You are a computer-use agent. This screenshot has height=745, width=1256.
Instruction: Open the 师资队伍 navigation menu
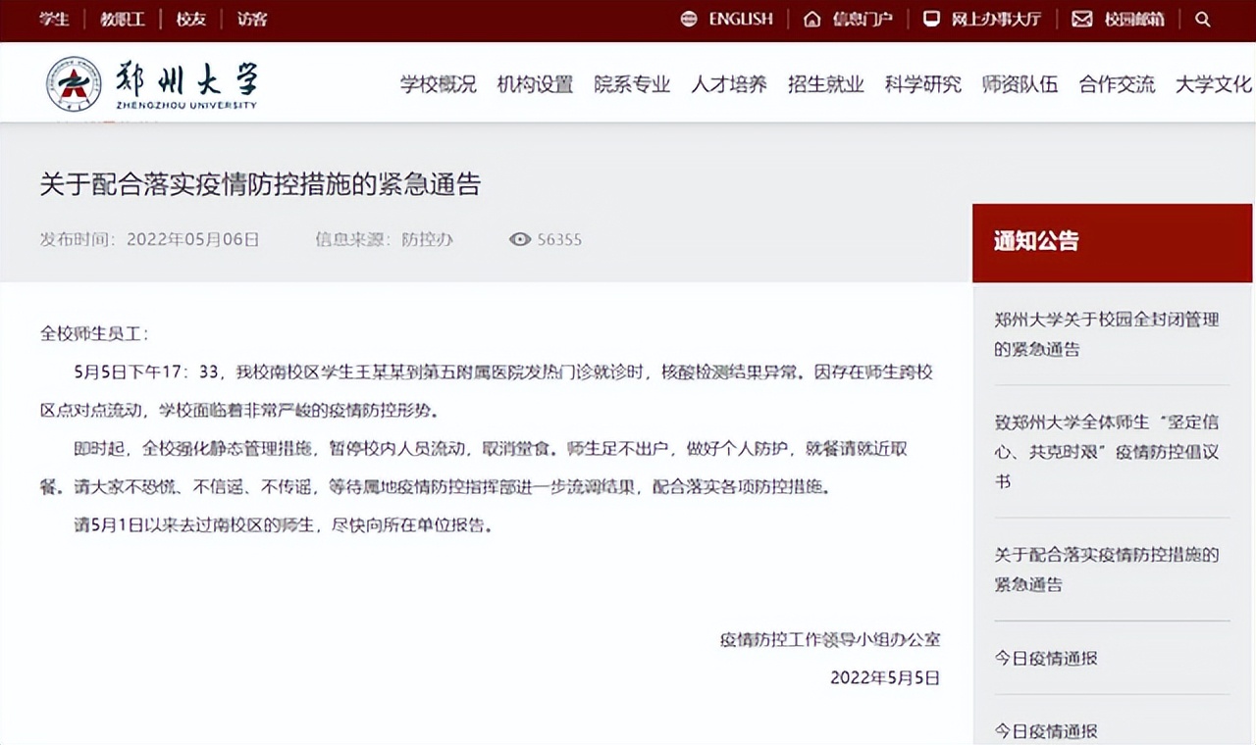tap(1019, 85)
